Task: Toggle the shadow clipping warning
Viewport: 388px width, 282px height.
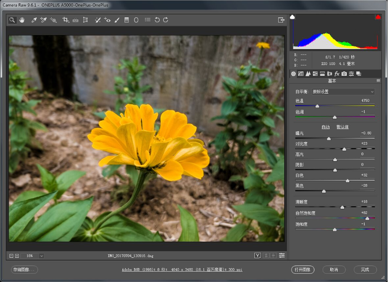Action: pyautogui.click(x=293, y=17)
